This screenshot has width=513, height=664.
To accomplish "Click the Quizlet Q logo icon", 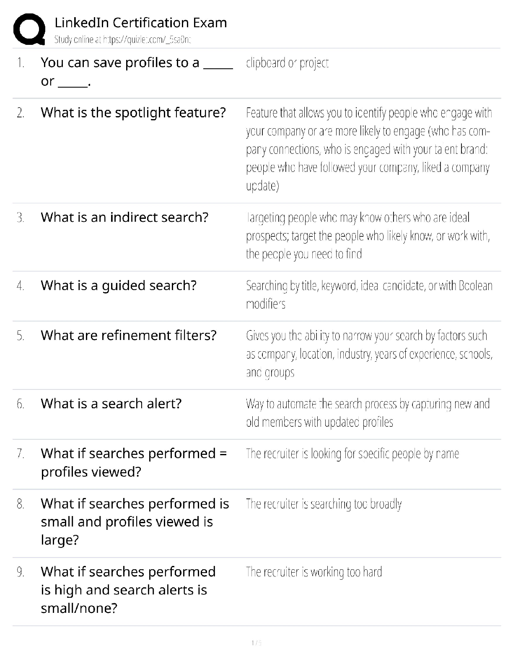I will [29, 29].
